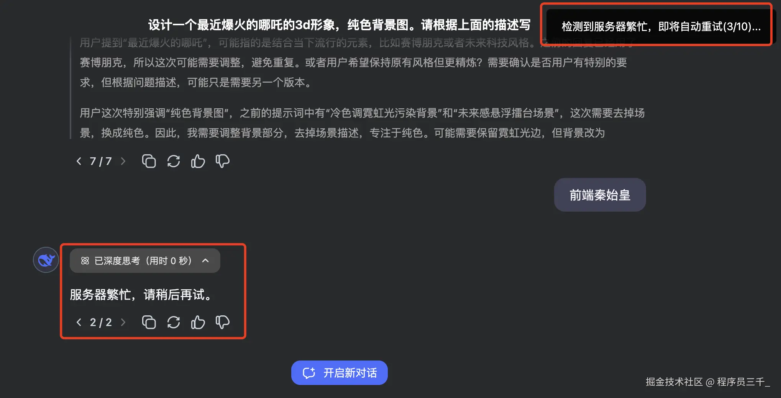Copy the 7/7 response text
The image size is (781, 398).
point(149,161)
